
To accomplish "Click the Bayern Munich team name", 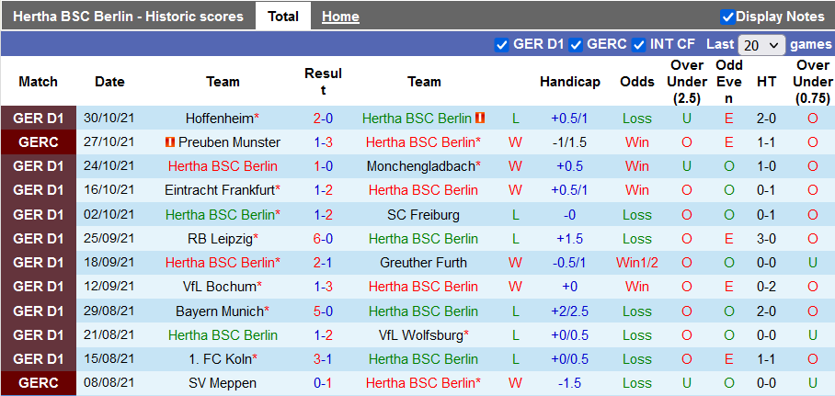I will pos(219,311).
